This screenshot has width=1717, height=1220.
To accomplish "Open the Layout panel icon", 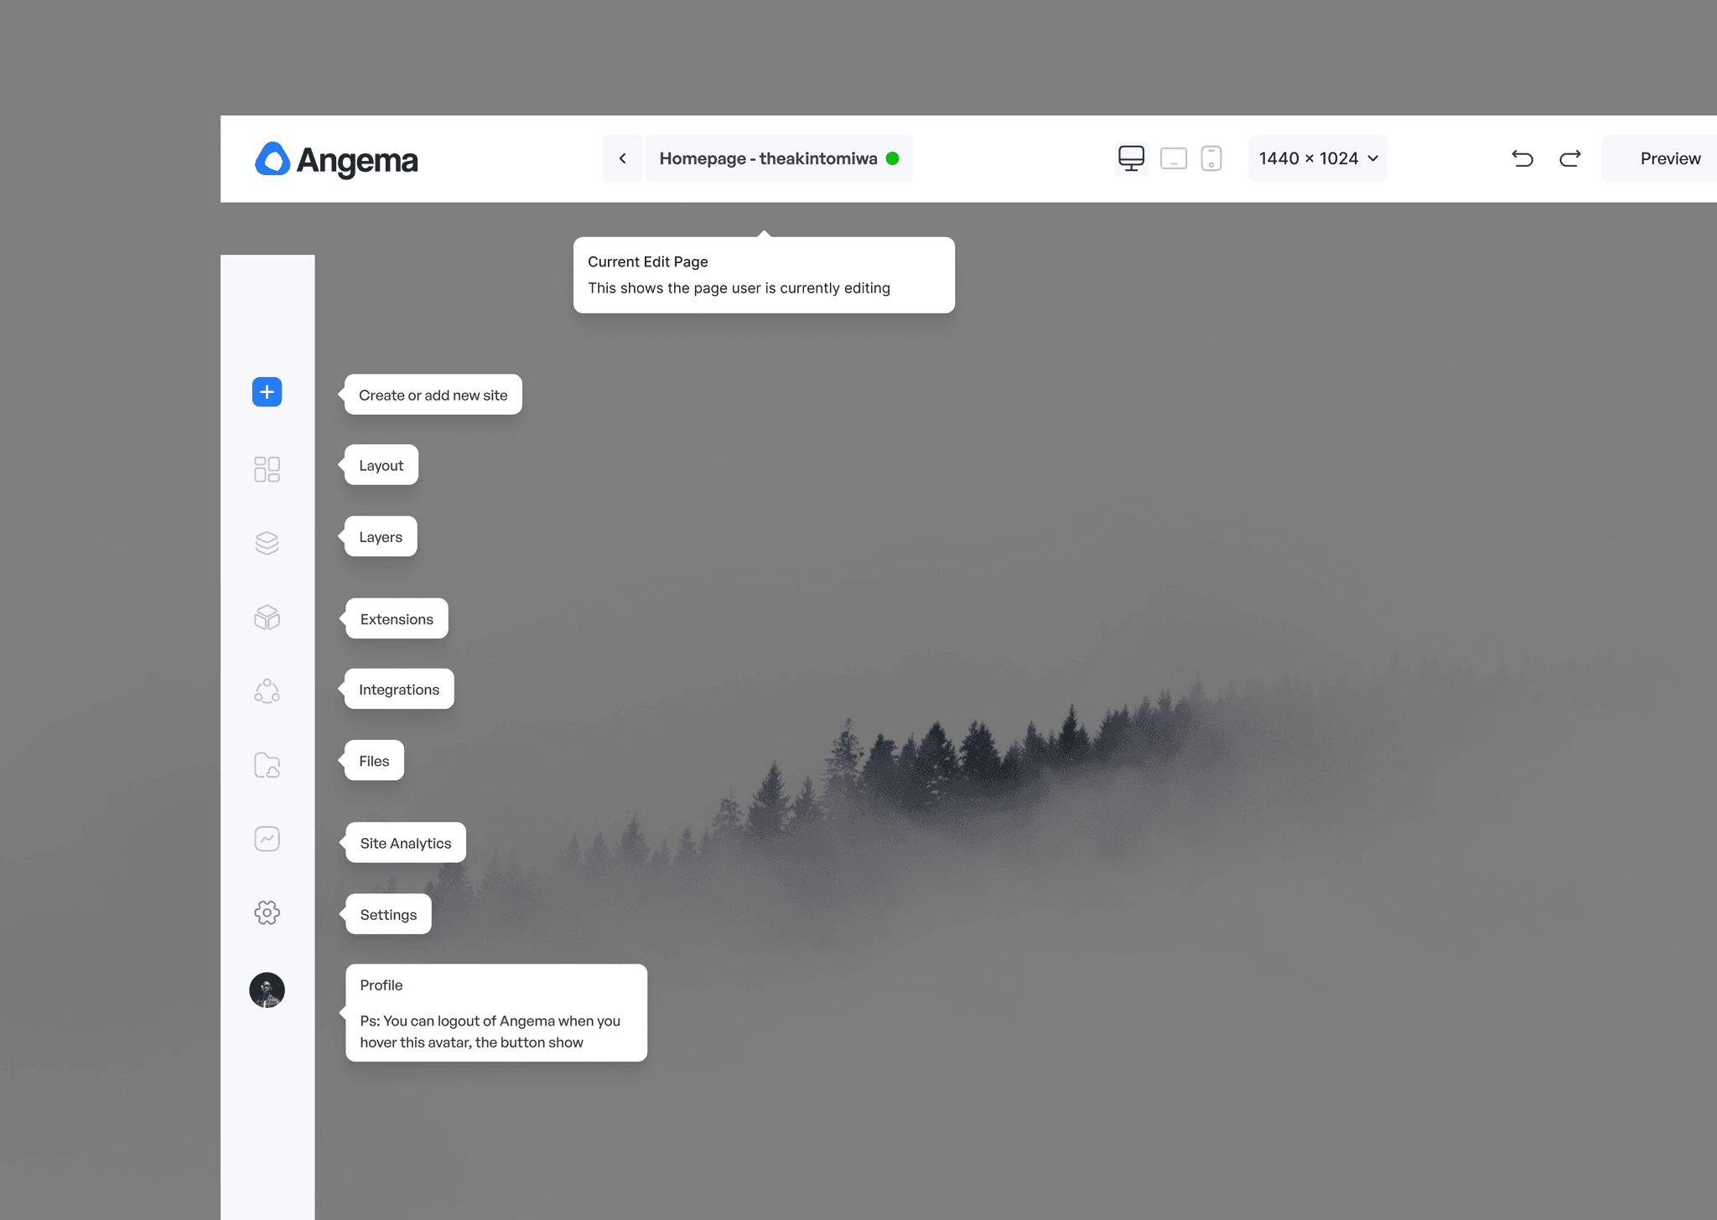I will (267, 469).
